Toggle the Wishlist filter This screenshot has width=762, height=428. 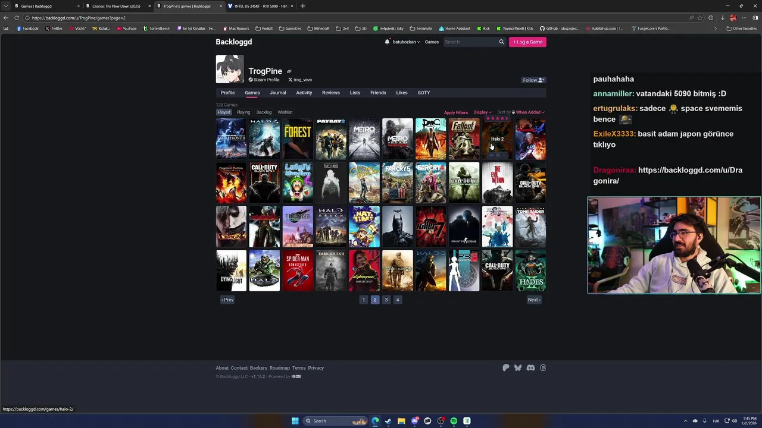[285, 112]
